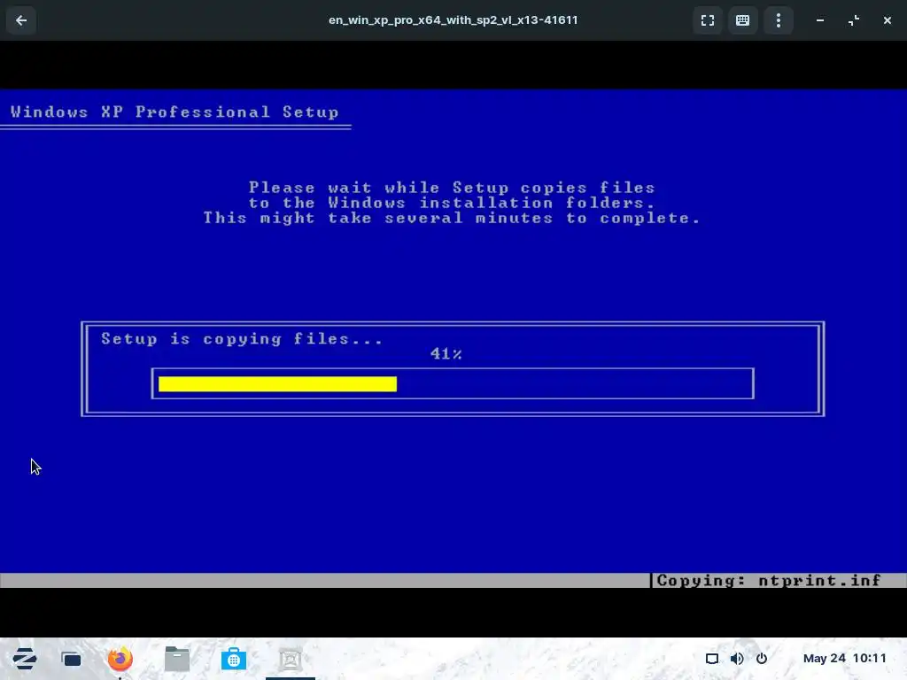Screen dimensions: 907x680
Task: Open the display tray icon
Action: click(x=712, y=659)
